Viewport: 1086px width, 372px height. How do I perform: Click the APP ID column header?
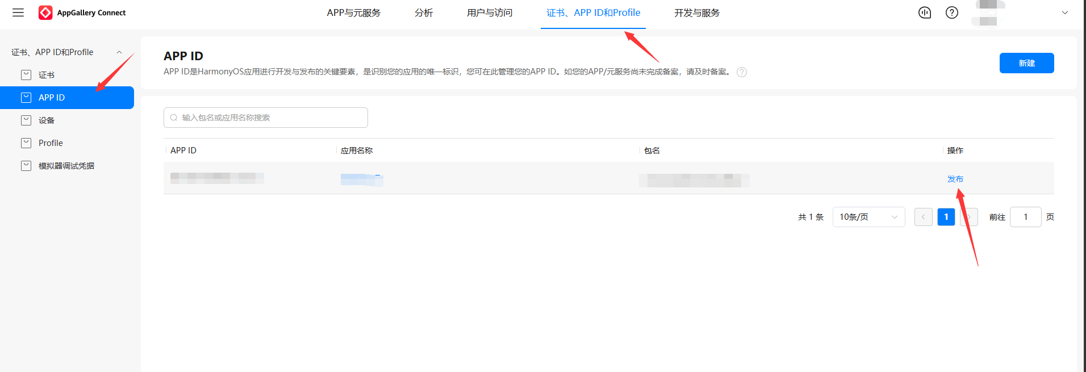(183, 151)
